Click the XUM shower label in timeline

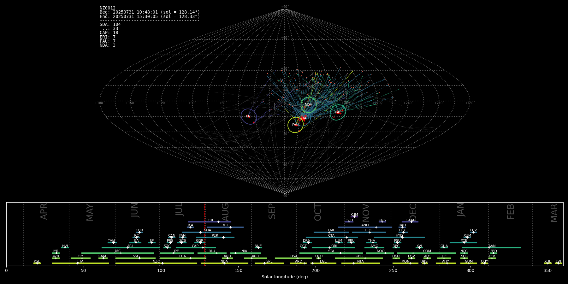(x=467, y=236)
